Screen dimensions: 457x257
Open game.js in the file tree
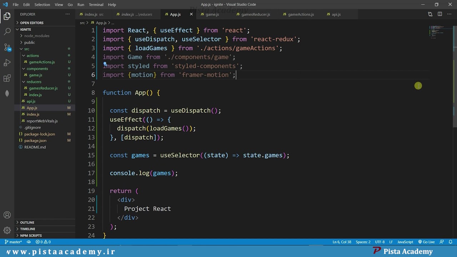pyautogui.click(x=35, y=75)
